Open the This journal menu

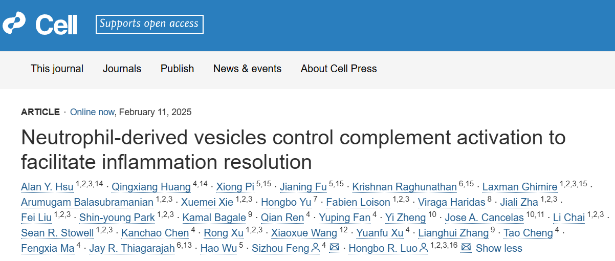57,69
